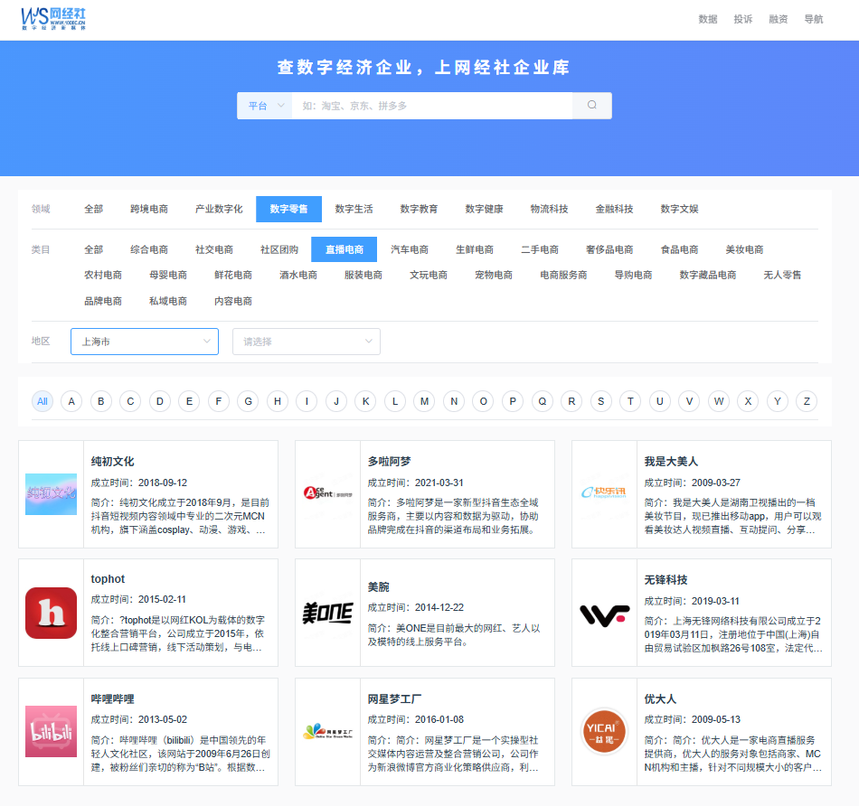Click the 纯初文化 company title link

[x=113, y=462]
